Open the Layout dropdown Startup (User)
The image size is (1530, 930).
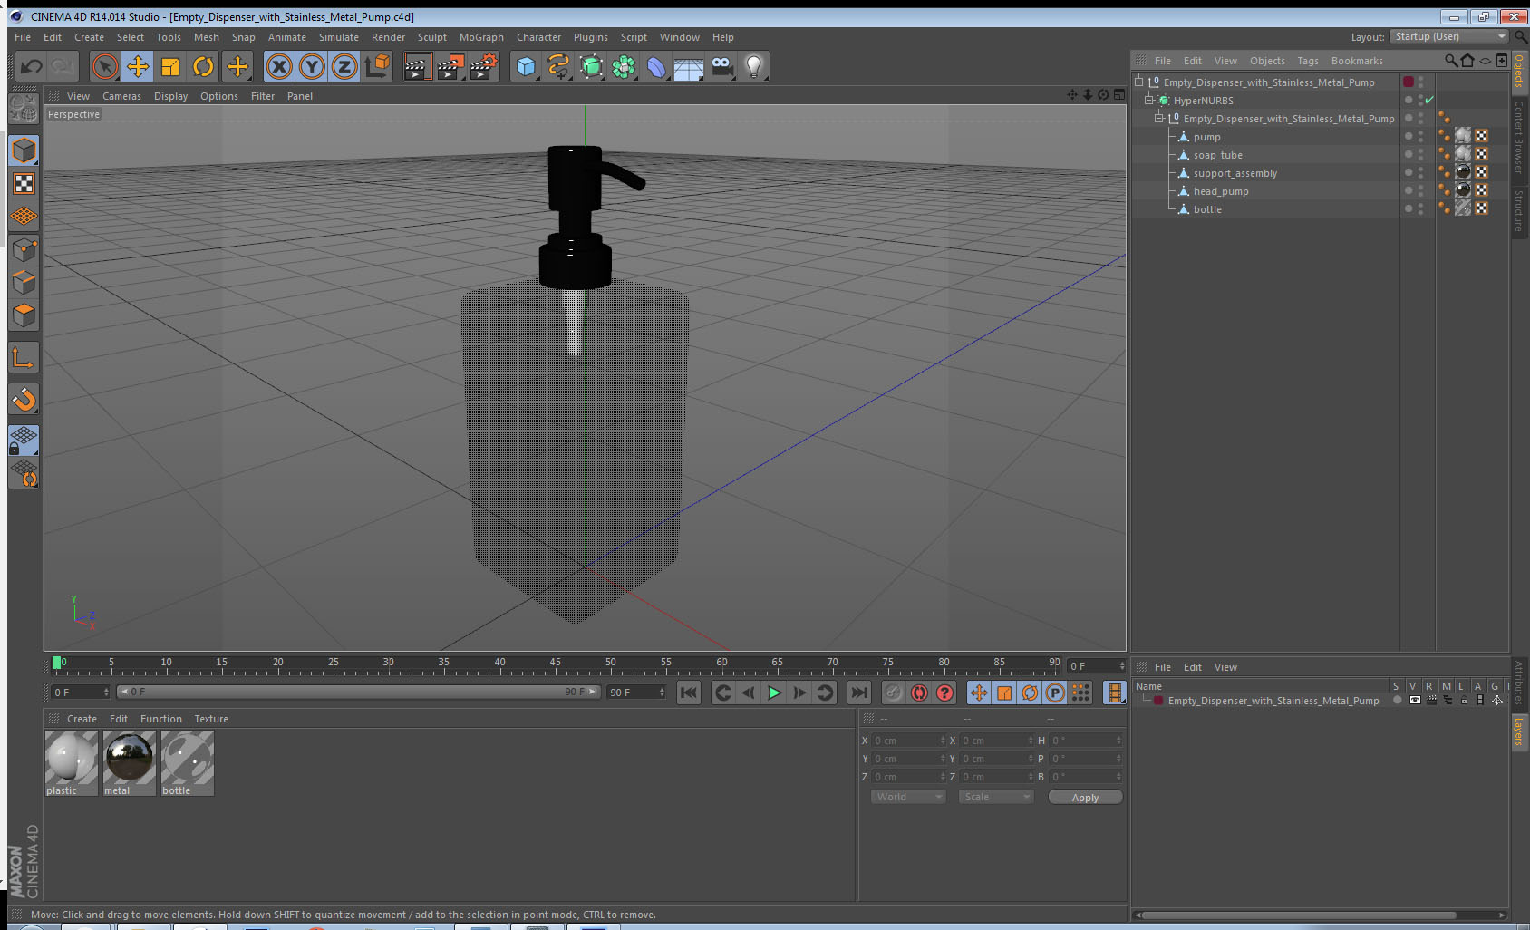coord(1449,36)
